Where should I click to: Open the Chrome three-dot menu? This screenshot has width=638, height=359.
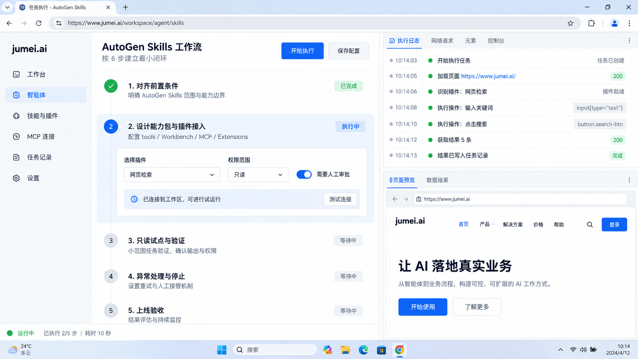click(629, 23)
